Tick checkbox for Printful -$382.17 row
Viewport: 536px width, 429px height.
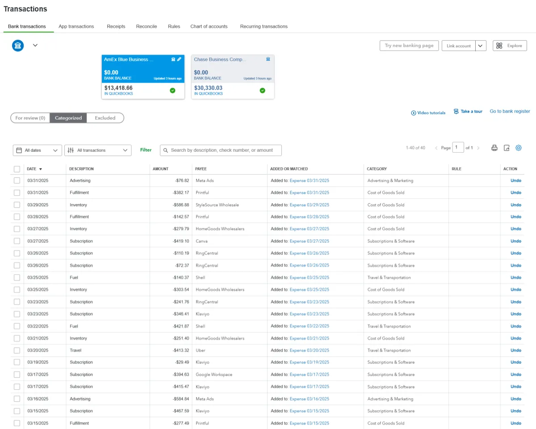(x=17, y=193)
